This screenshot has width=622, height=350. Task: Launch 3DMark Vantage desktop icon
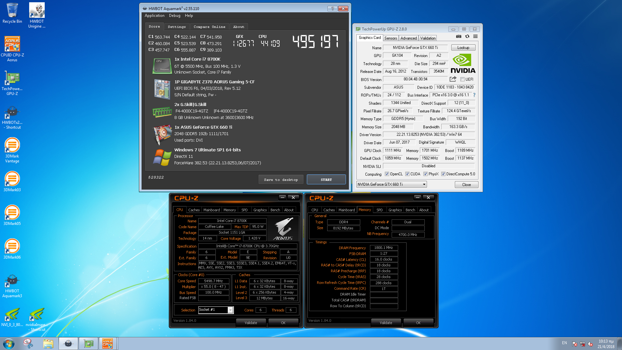(x=12, y=150)
